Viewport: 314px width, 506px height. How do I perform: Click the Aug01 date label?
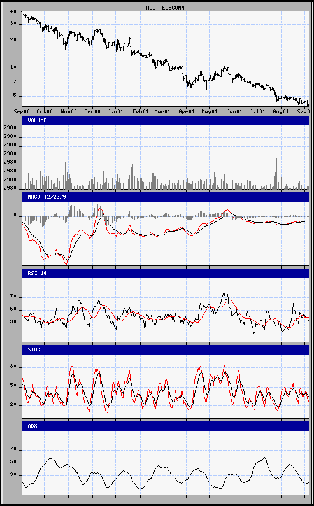[x=281, y=111]
